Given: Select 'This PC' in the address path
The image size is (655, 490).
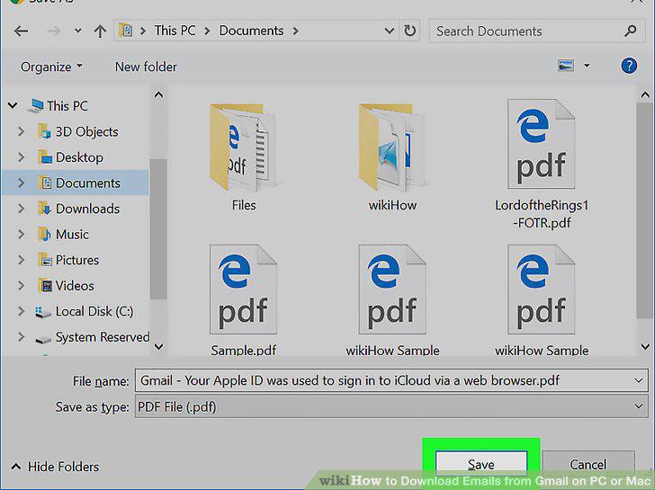Looking at the screenshot, I should click(175, 31).
